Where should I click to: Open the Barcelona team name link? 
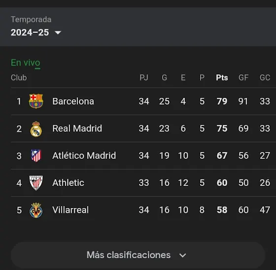(73, 101)
